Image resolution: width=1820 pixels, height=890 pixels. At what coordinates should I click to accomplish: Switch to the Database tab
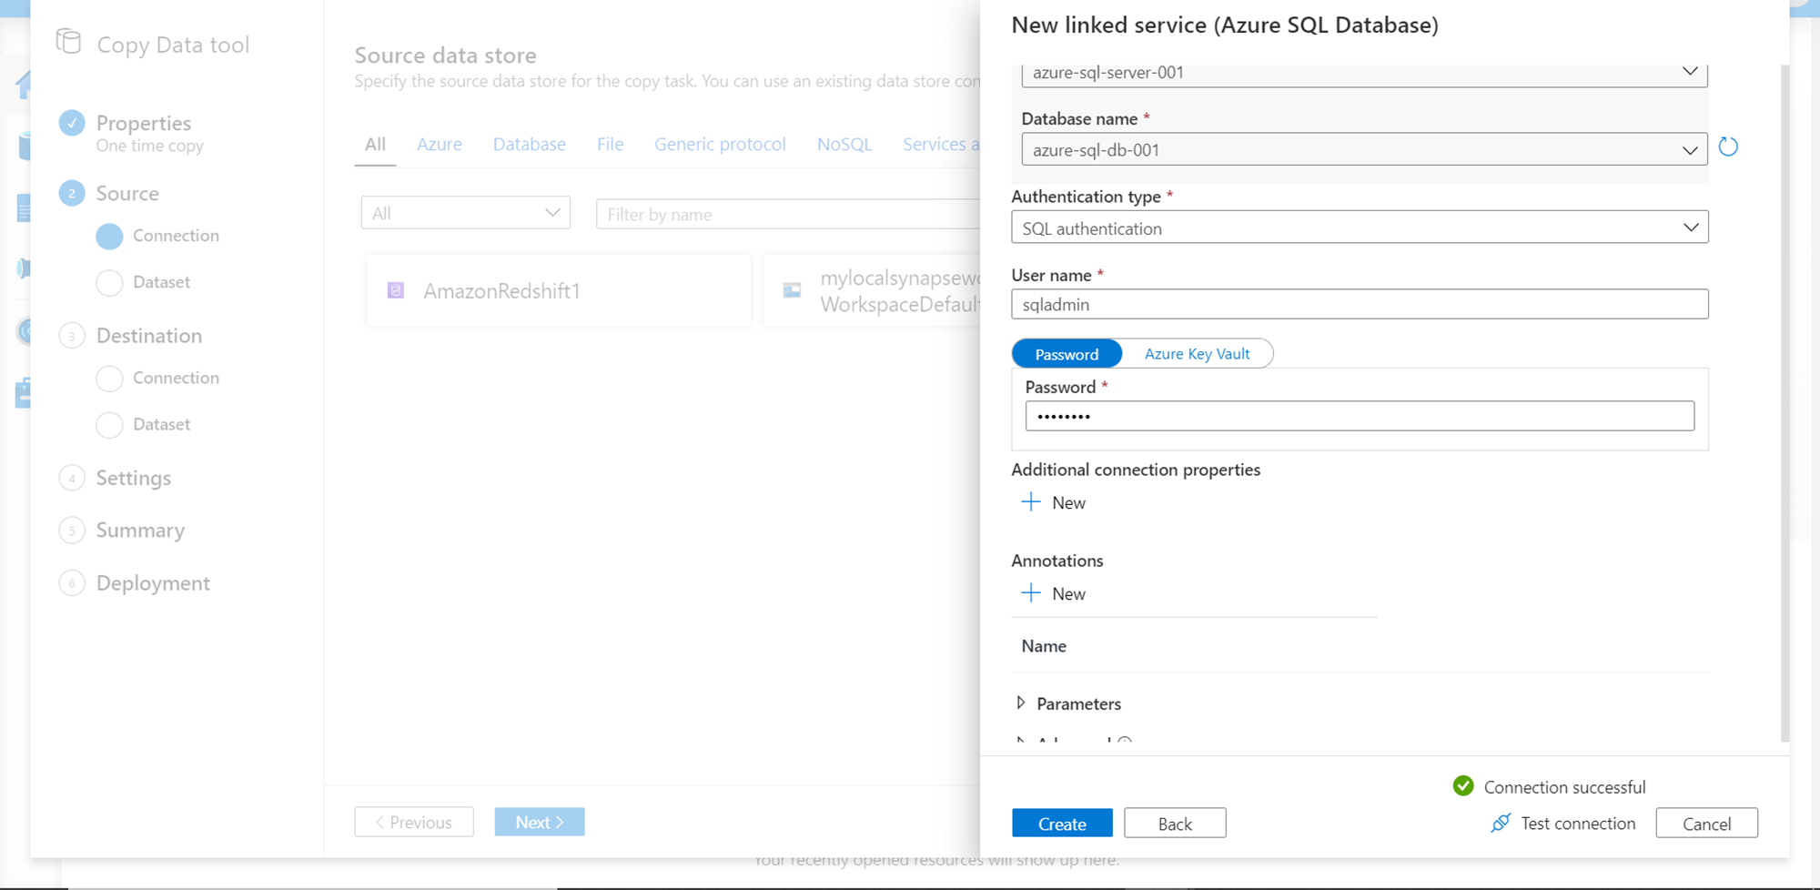point(529,144)
